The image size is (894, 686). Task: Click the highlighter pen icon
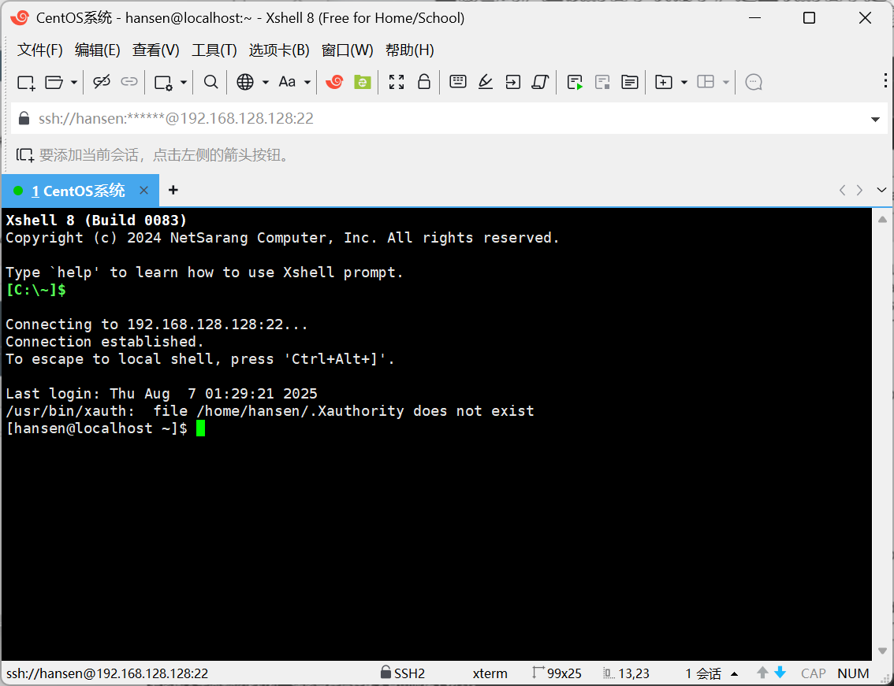[486, 82]
